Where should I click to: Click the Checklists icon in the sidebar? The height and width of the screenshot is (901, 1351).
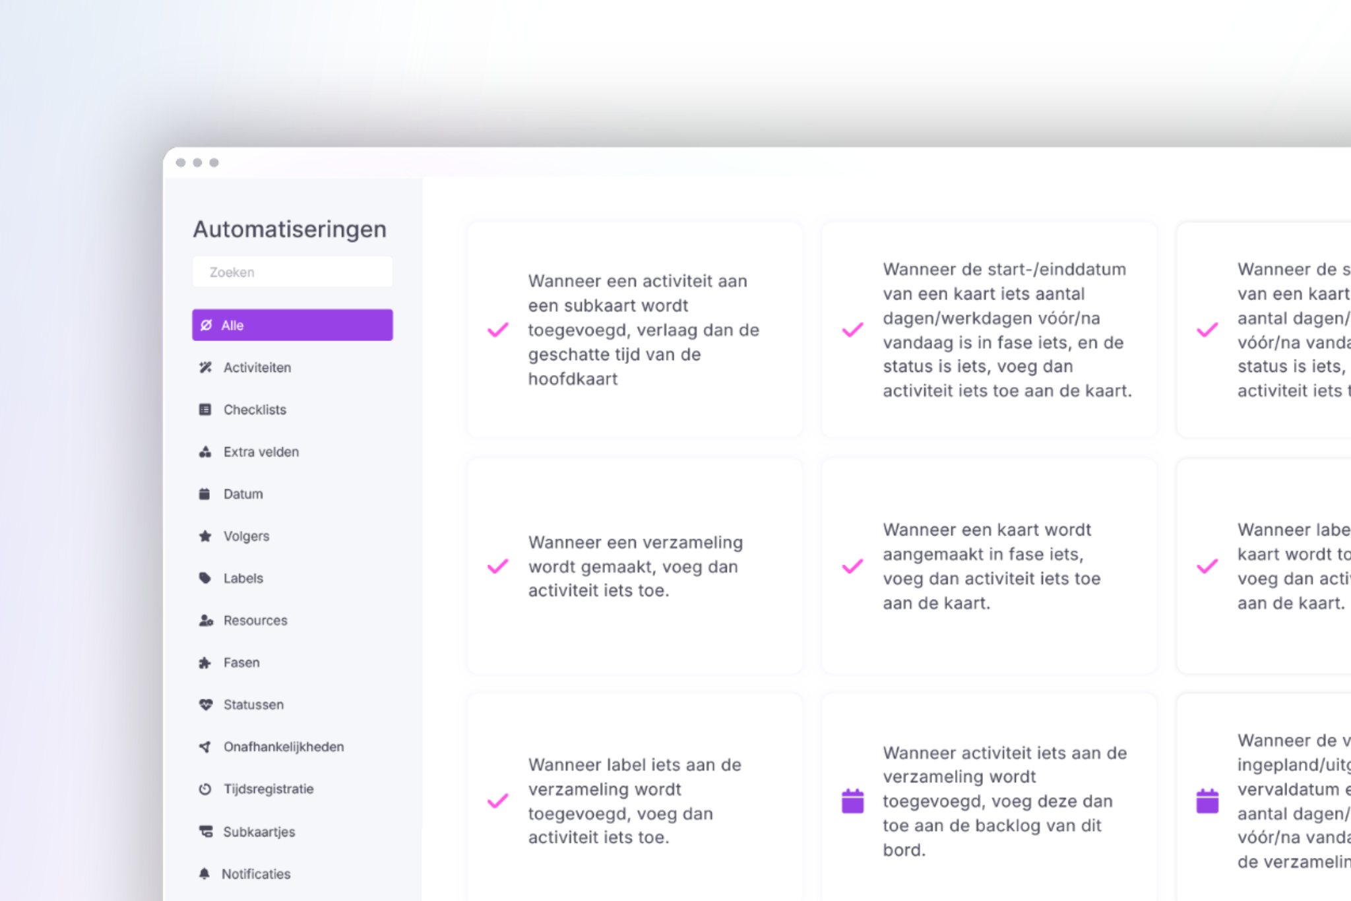coord(205,409)
